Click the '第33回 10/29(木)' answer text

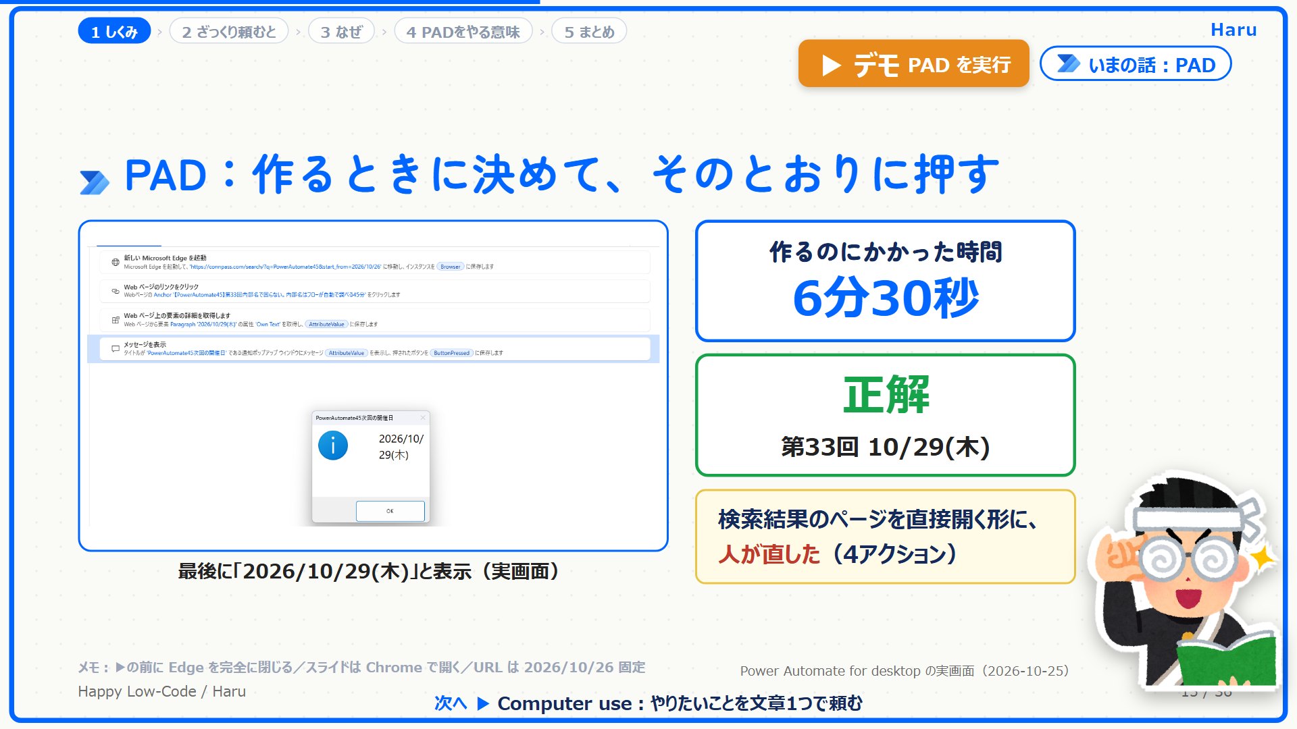886,447
